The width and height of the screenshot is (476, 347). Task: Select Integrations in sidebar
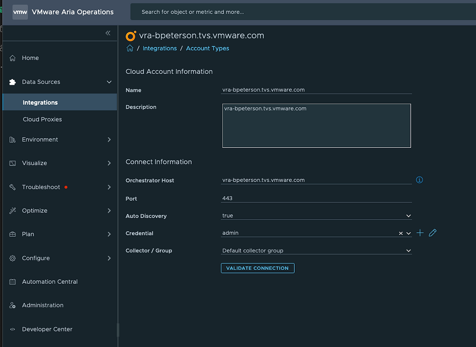click(x=60, y=102)
